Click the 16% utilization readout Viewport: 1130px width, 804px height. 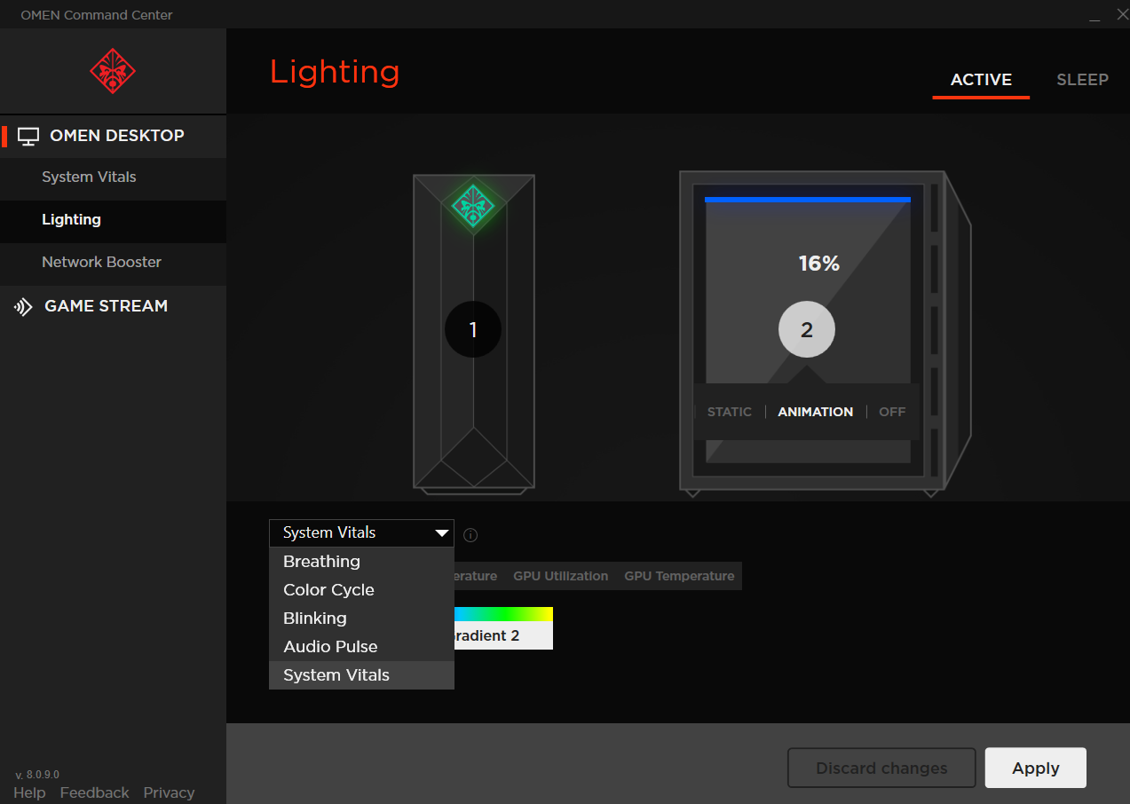point(818,264)
